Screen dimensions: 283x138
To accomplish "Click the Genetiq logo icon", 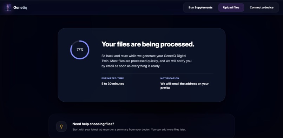I will pos(8,8).
